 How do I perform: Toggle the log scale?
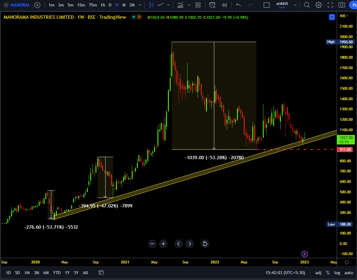point(337,273)
